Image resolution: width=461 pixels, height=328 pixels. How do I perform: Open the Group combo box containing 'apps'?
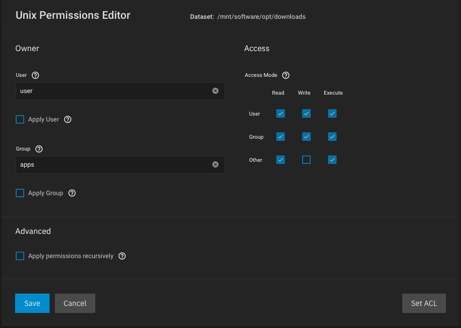113,165
